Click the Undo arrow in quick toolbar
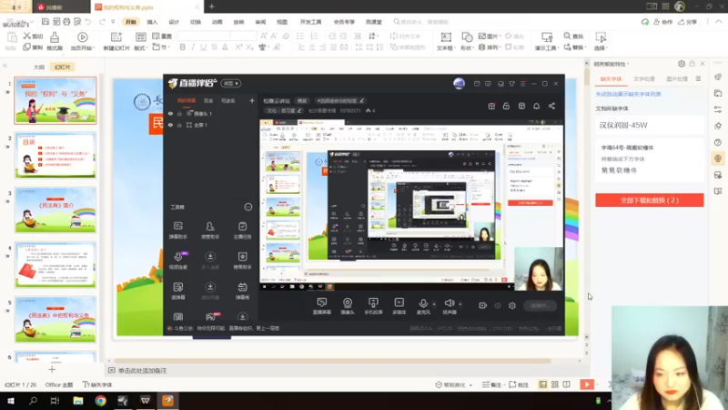This screenshot has width=728, height=410. point(88,22)
